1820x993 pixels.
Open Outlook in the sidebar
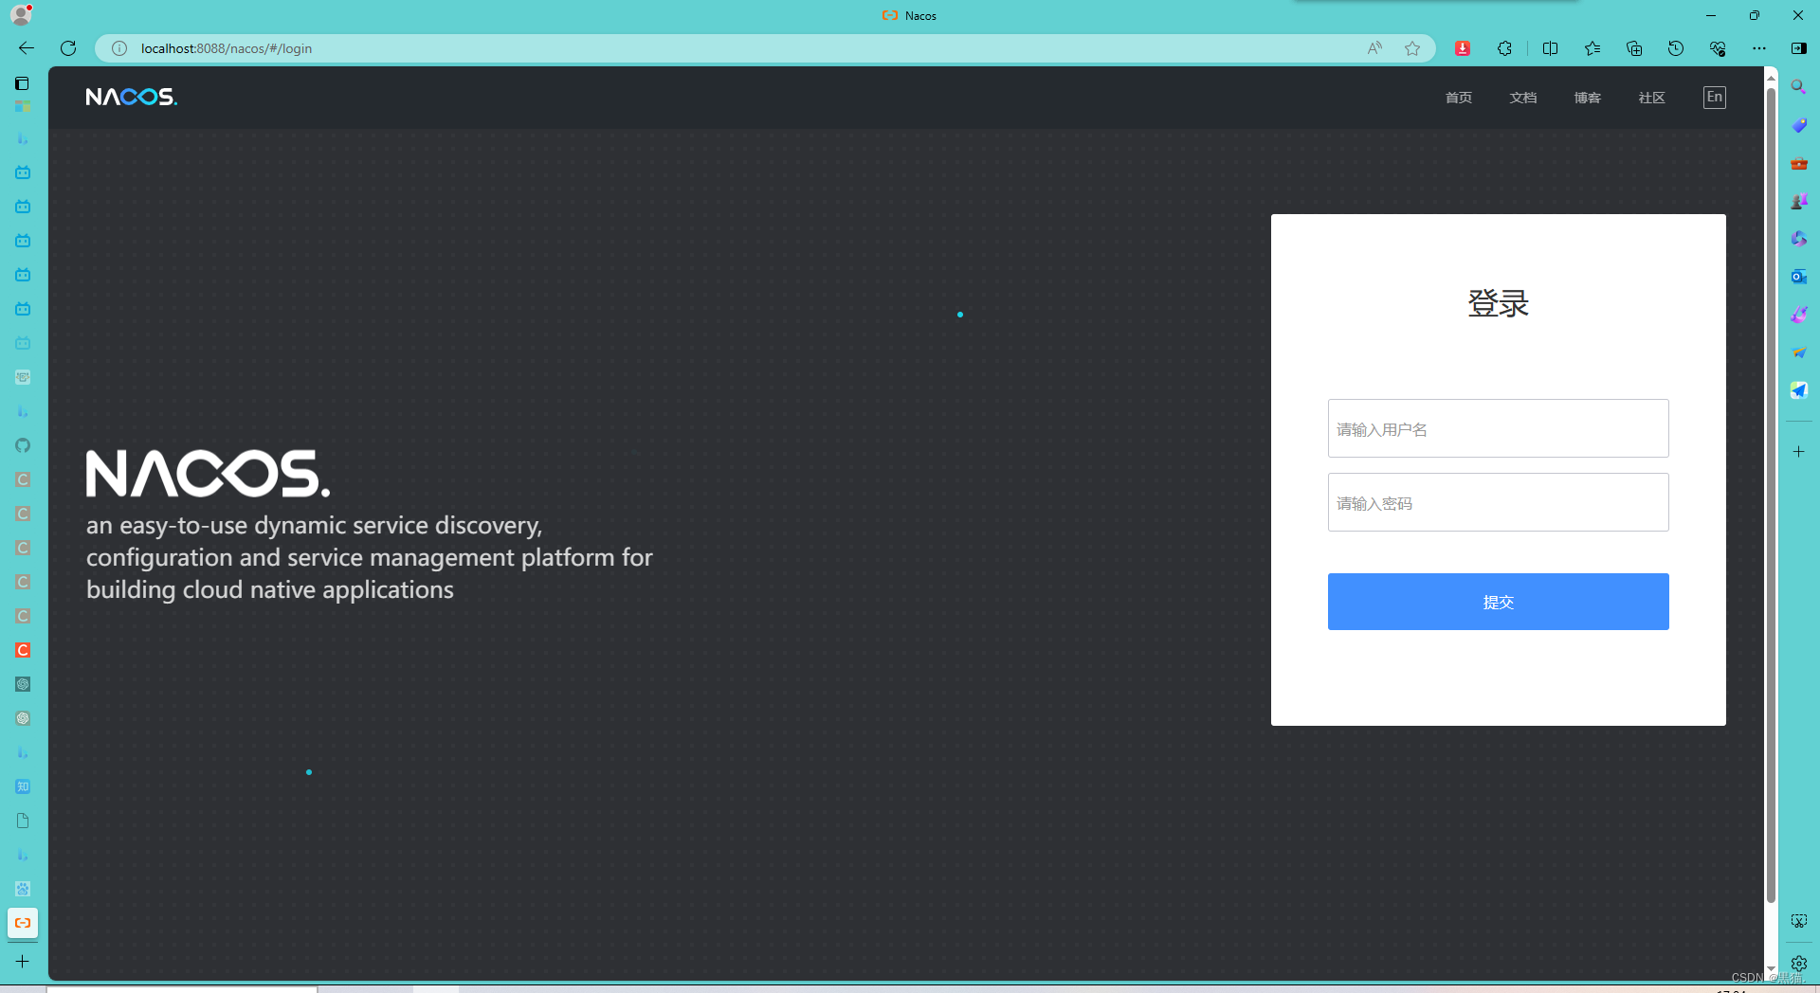(x=1799, y=277)
